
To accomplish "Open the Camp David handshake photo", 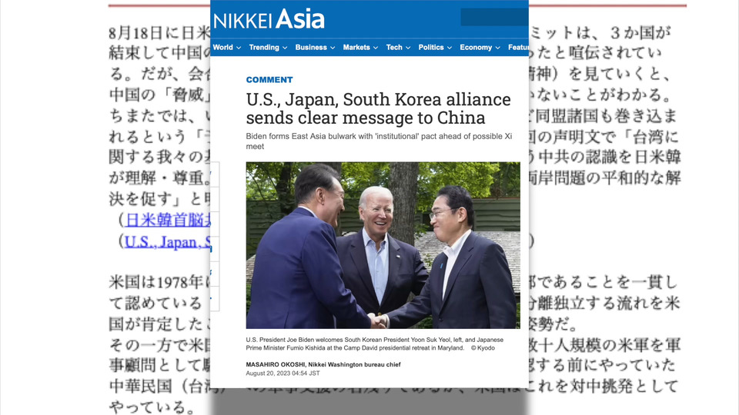I will click(x=383, y=245).
